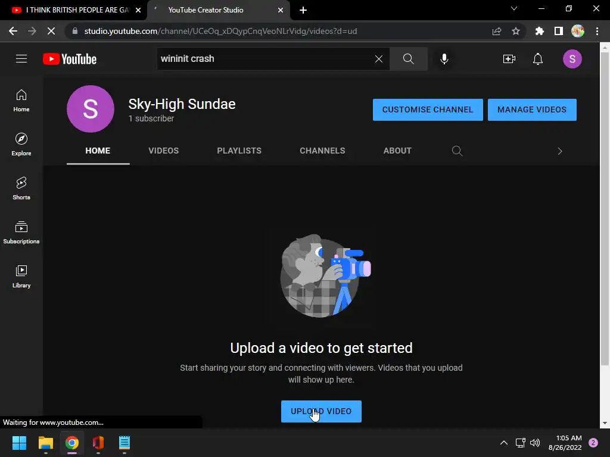Select the HOME channel tab
Image resolution: width=610 pixels, height=457 pixels.
(x=98, y=151)
